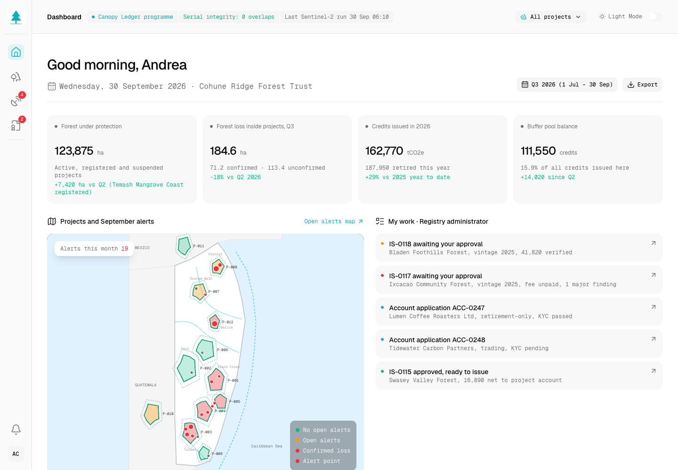Click the calendar icon beside Wednesday date
The width and height of the screenshot is (678, 470).
click(52, 86)
